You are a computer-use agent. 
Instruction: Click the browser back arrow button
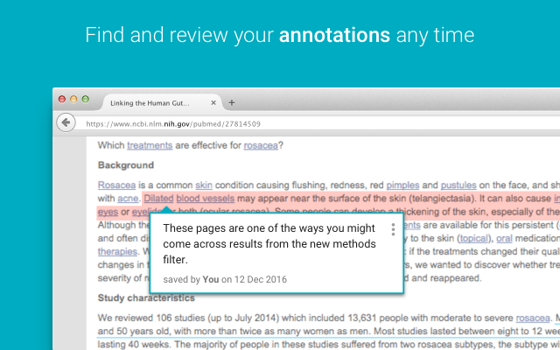66,122
